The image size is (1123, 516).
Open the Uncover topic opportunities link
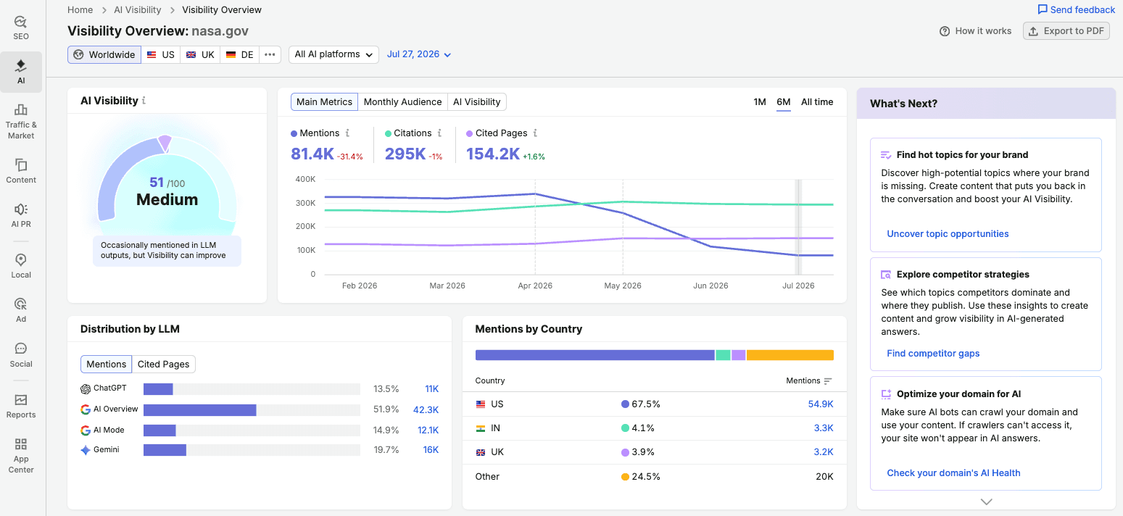[948, 234]
